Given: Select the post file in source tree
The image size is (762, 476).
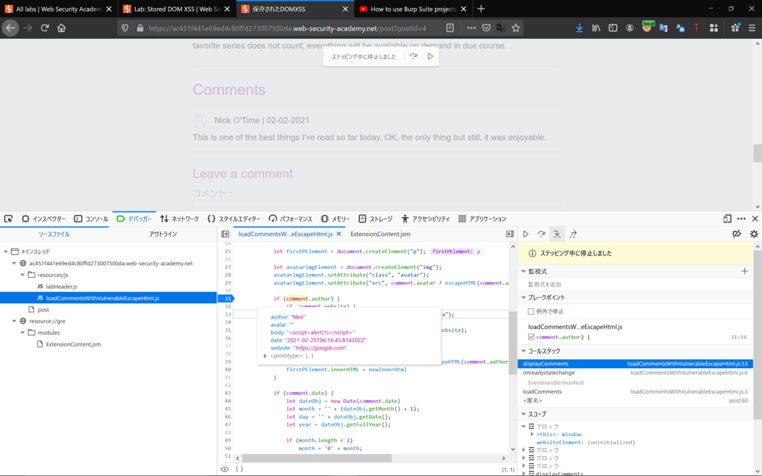Looking at the screenshot, I should pyautogui.click(x=43, y=310).
